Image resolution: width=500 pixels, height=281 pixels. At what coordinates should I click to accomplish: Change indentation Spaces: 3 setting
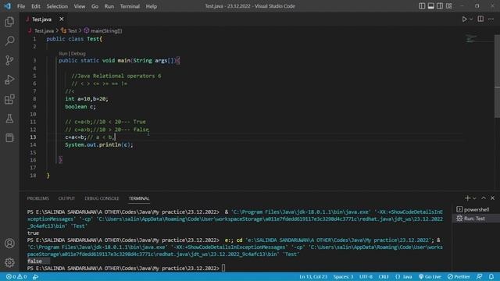pyautogui.click(x=344, y=276)
